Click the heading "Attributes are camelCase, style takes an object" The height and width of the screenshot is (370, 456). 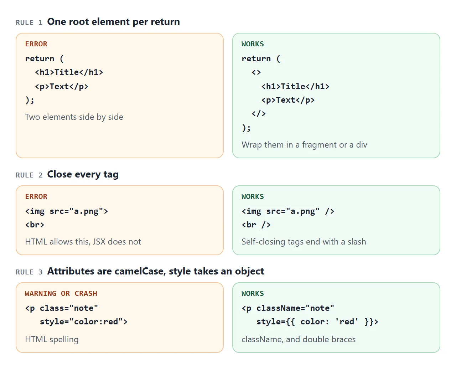point(156,271)
